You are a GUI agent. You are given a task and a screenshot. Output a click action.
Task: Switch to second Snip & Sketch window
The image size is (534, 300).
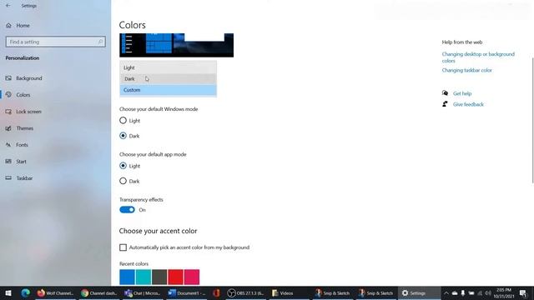tap(376, 292)
